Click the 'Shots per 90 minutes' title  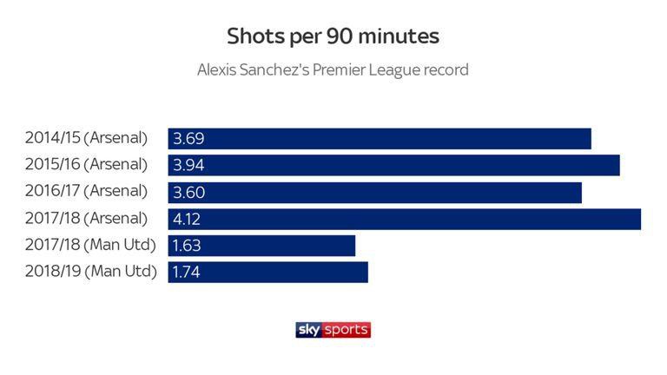[333, 36]
